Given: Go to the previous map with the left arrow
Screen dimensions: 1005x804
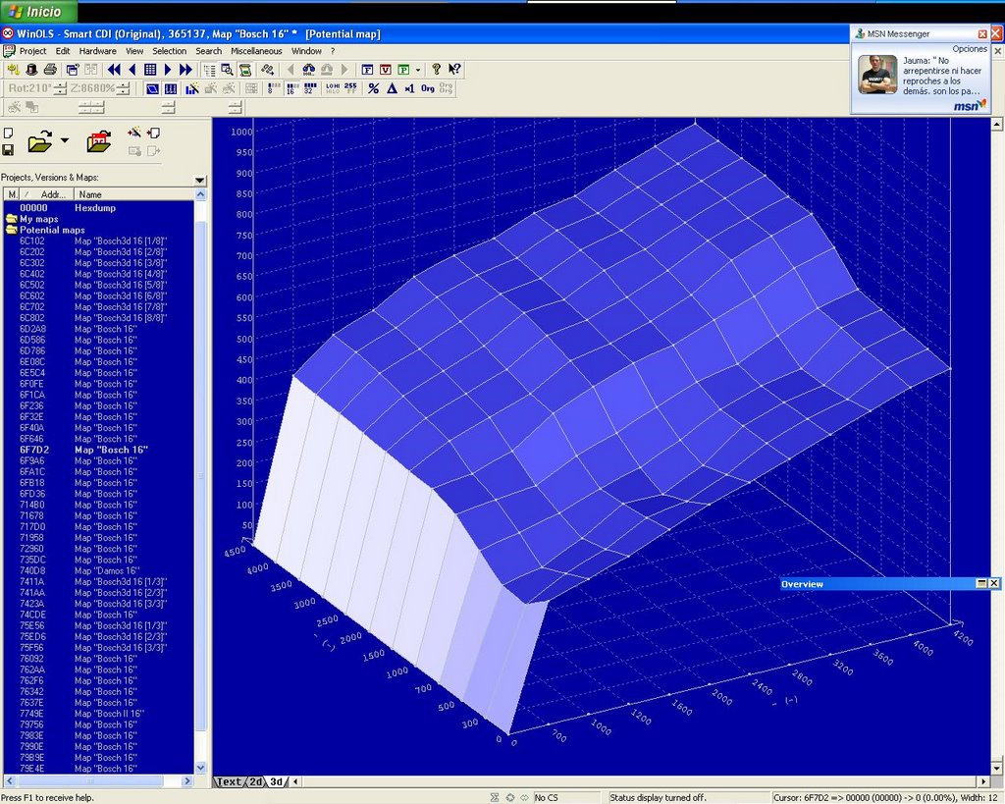Looking at the screenshot, I should click(132, 70).
